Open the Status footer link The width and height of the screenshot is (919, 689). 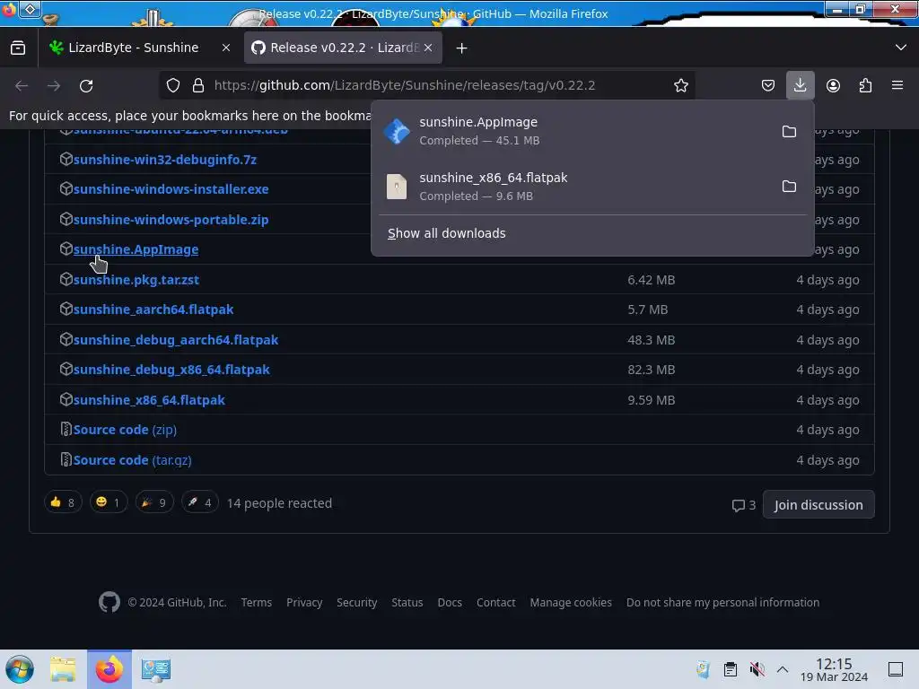tap(407, 602)
